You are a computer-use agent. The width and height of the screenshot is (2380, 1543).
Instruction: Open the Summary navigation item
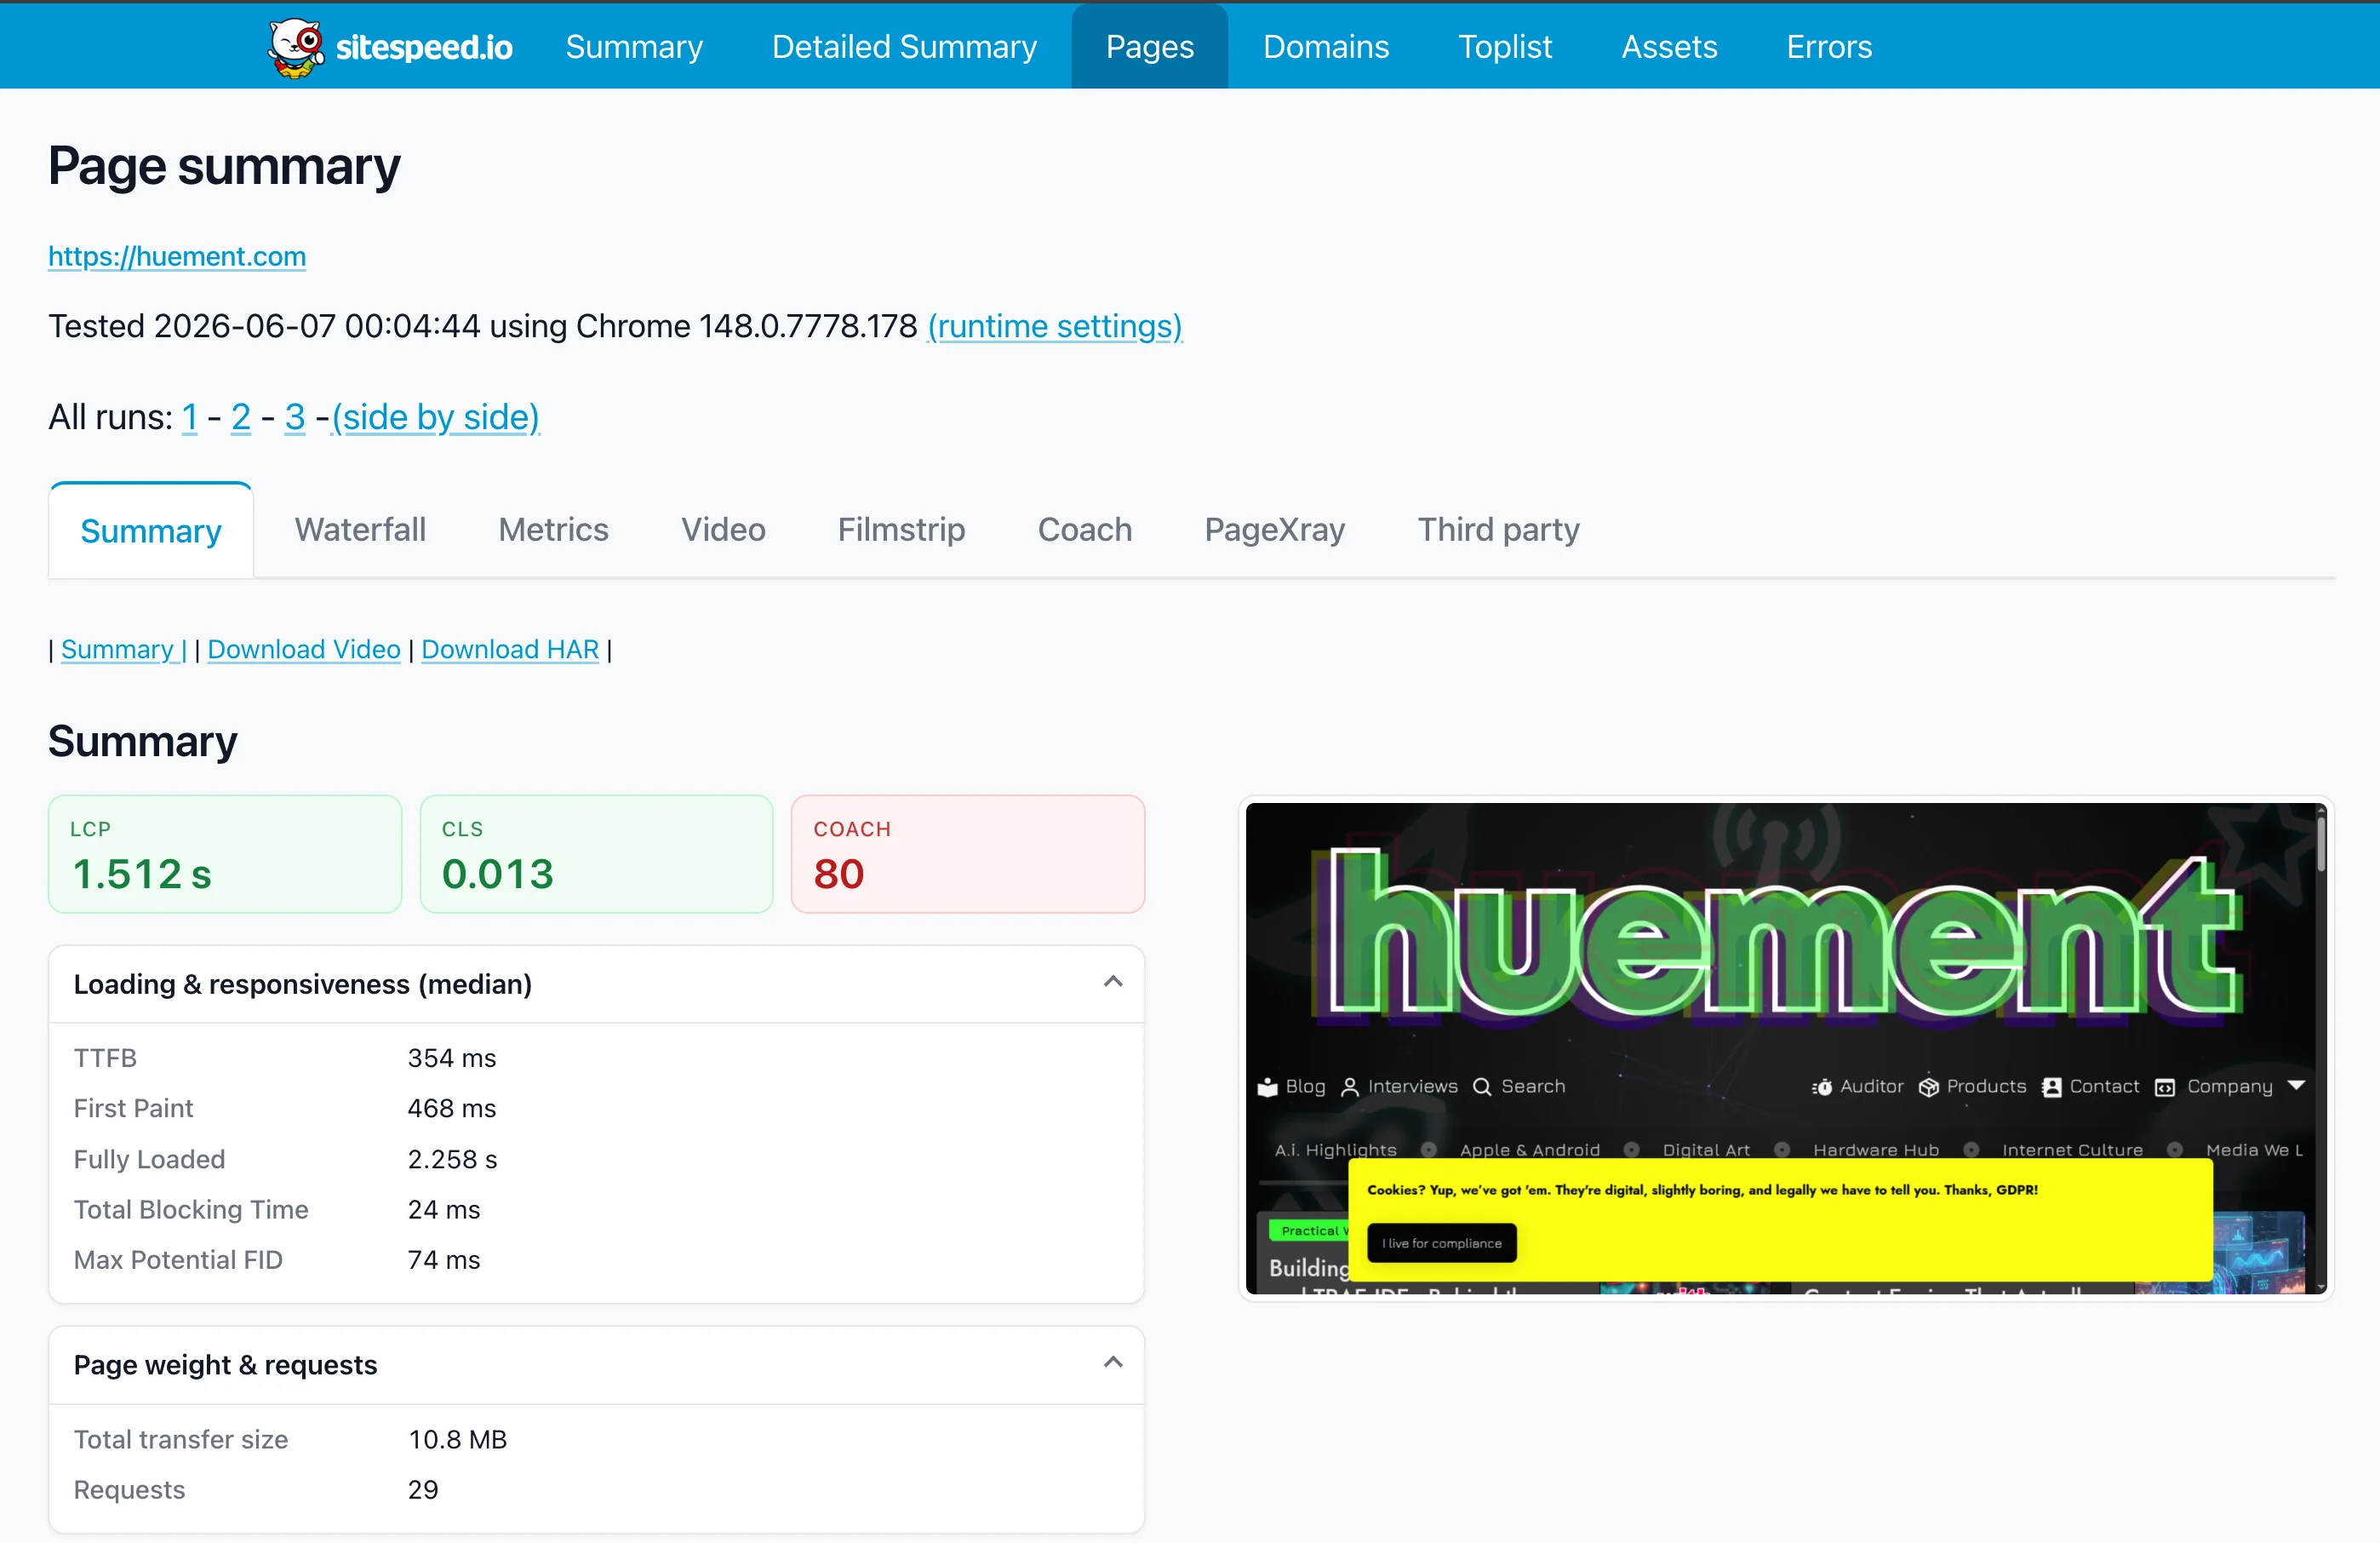634,47
